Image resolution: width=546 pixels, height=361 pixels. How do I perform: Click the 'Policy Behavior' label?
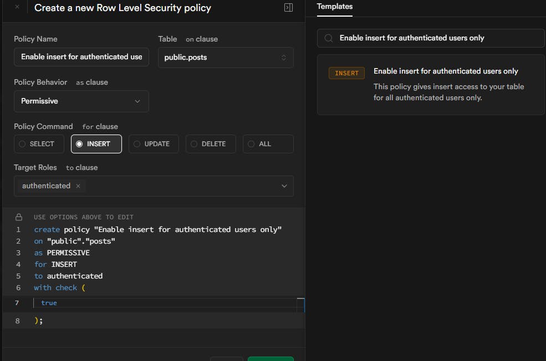[x=40, y=82]
